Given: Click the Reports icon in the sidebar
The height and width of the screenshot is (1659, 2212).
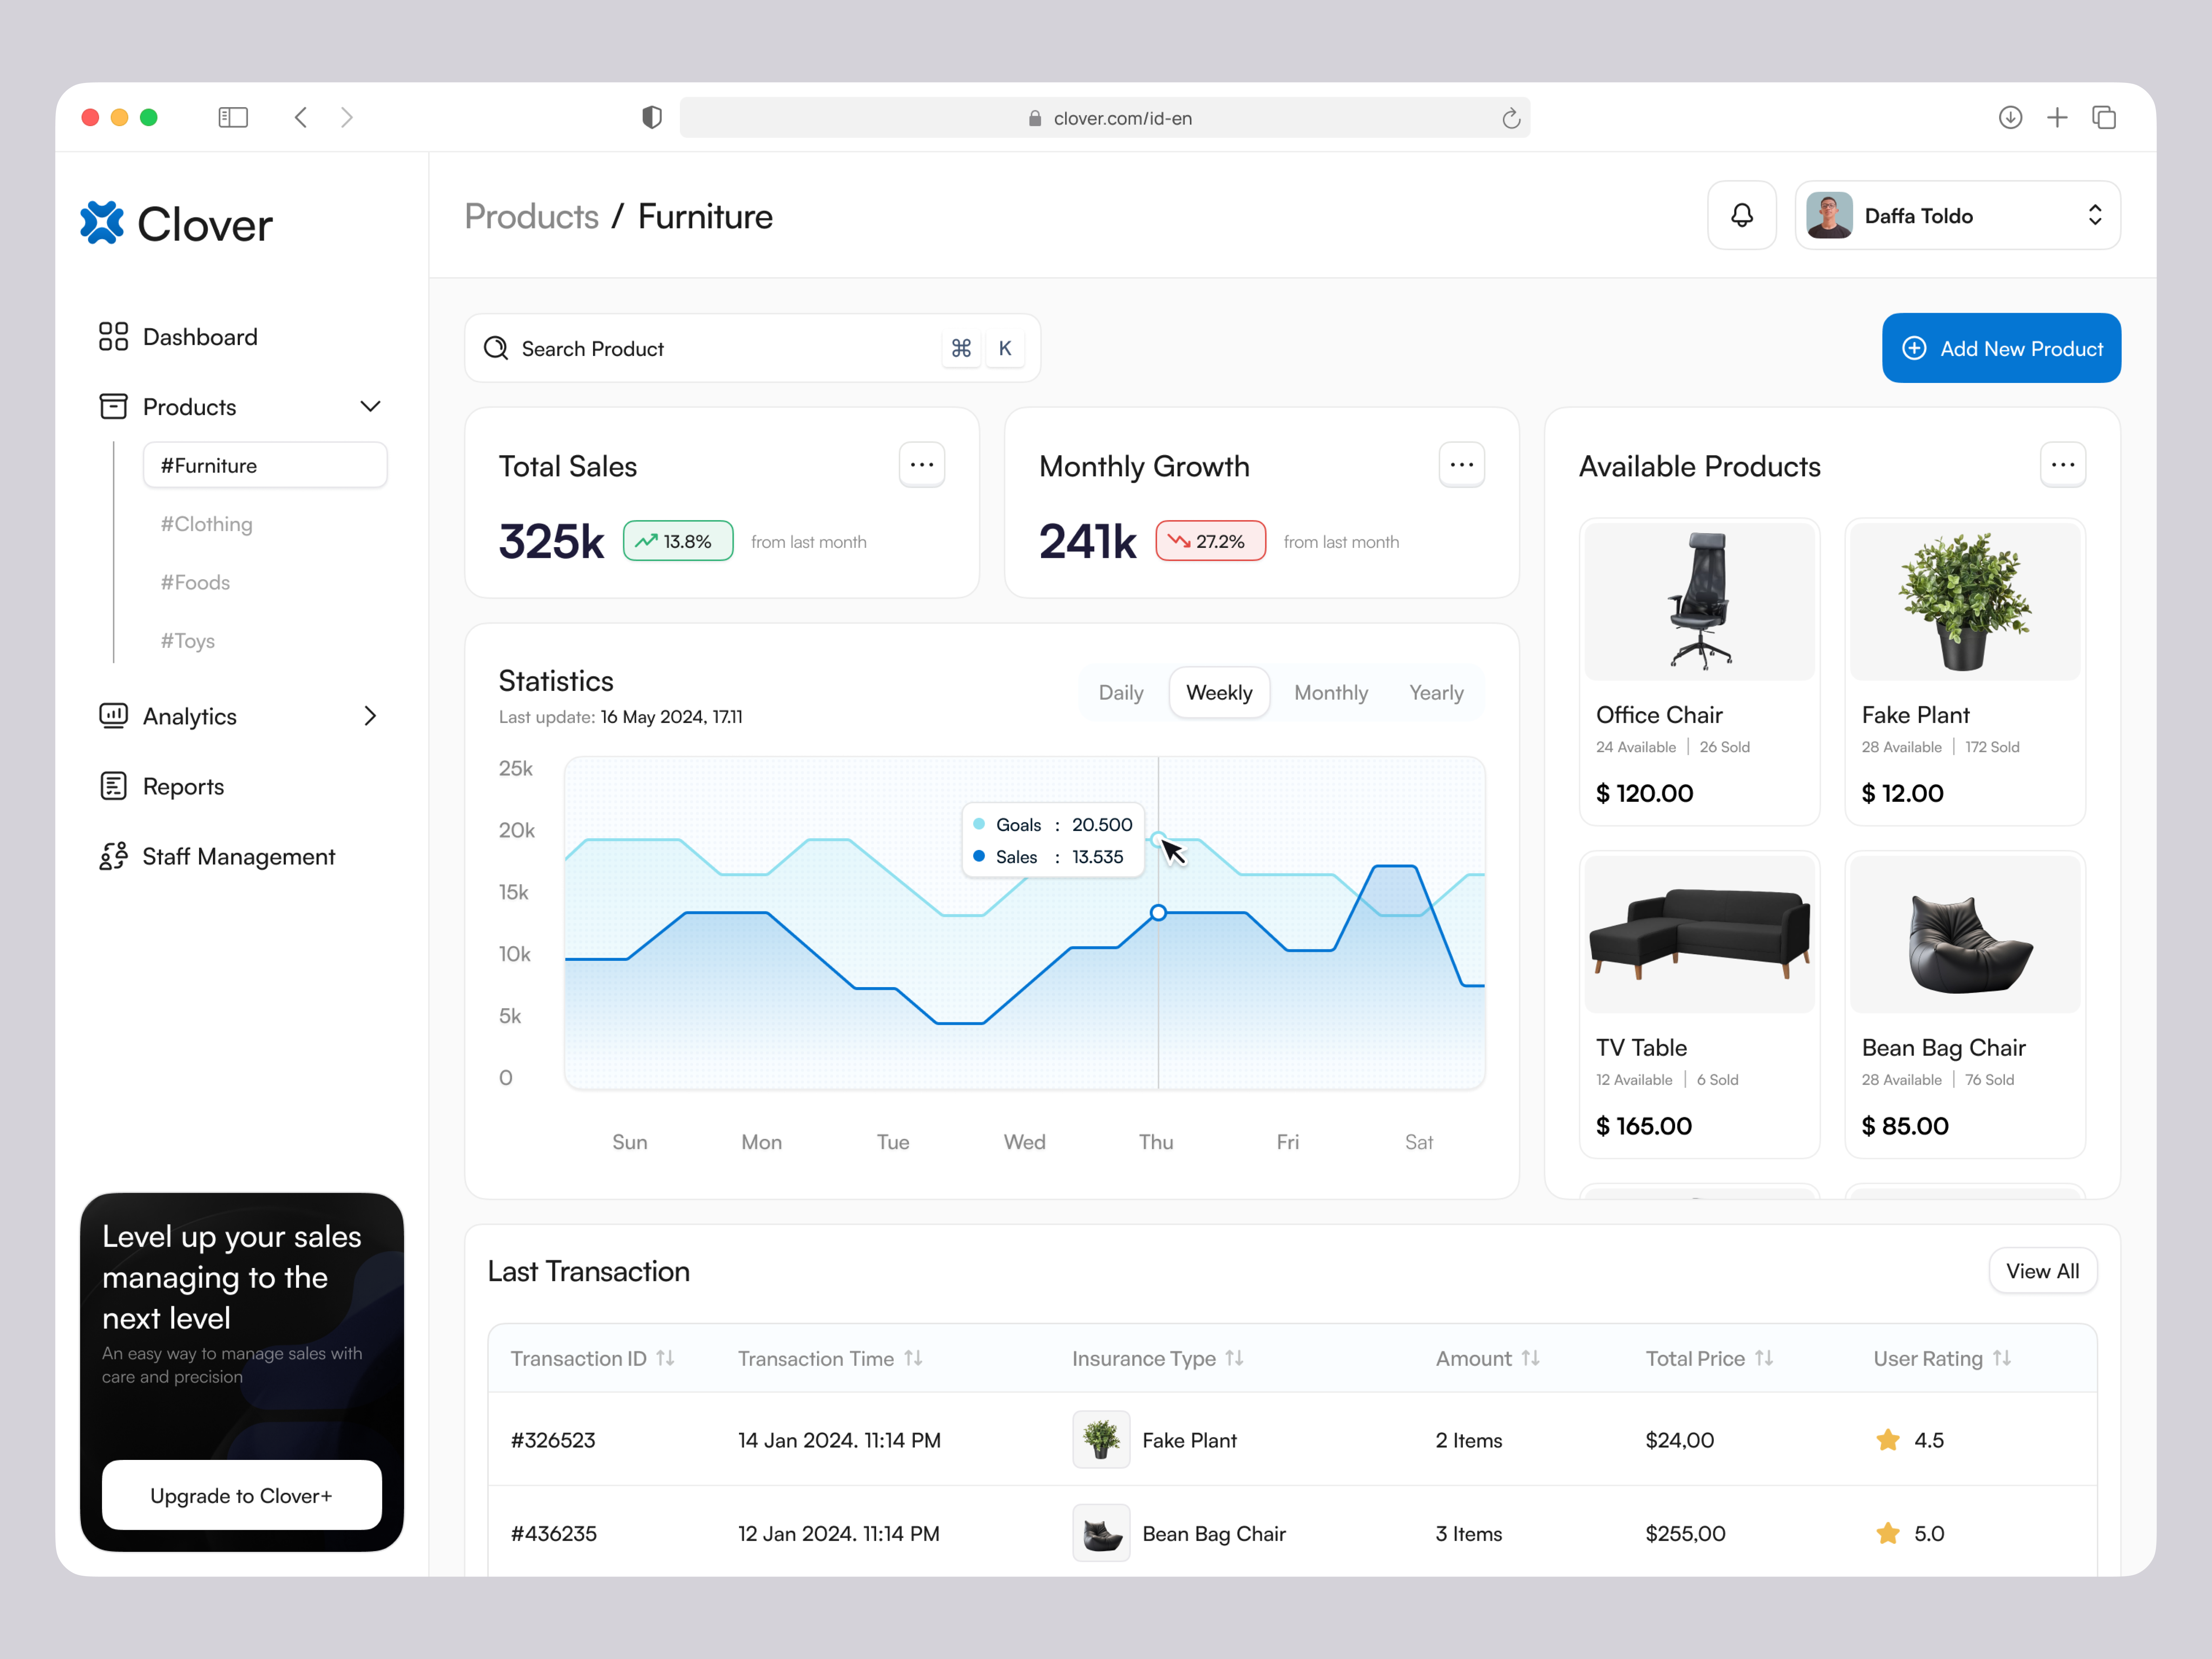Looking at the screenshot, I should pyautogui.click(x=114, y=786).
